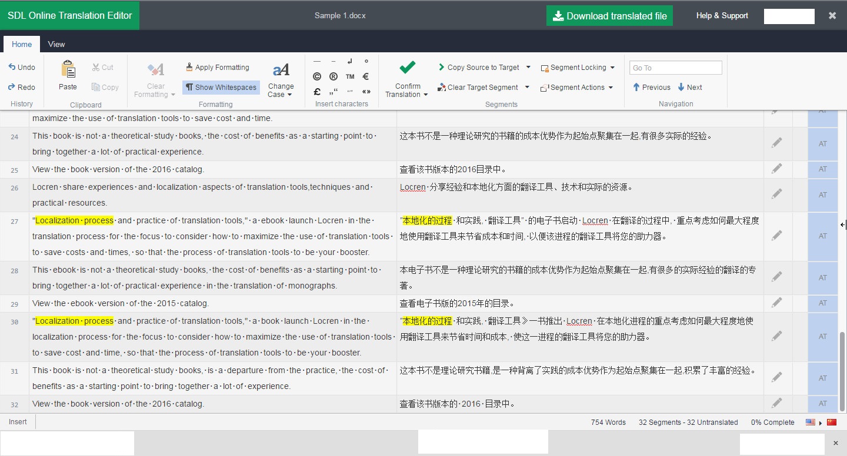The image size is (847, 456).
Task: Expand the Segment Actions dropdown
Action: [612, 87]
